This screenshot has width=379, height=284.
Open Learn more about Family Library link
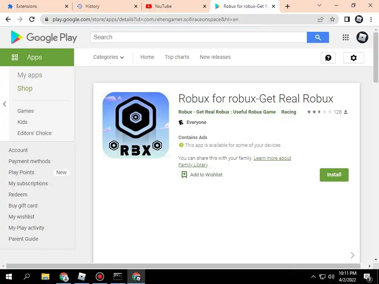coord(234,161)
